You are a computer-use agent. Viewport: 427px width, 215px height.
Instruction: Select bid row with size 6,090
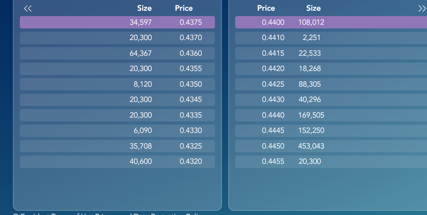tap(117, 131)
